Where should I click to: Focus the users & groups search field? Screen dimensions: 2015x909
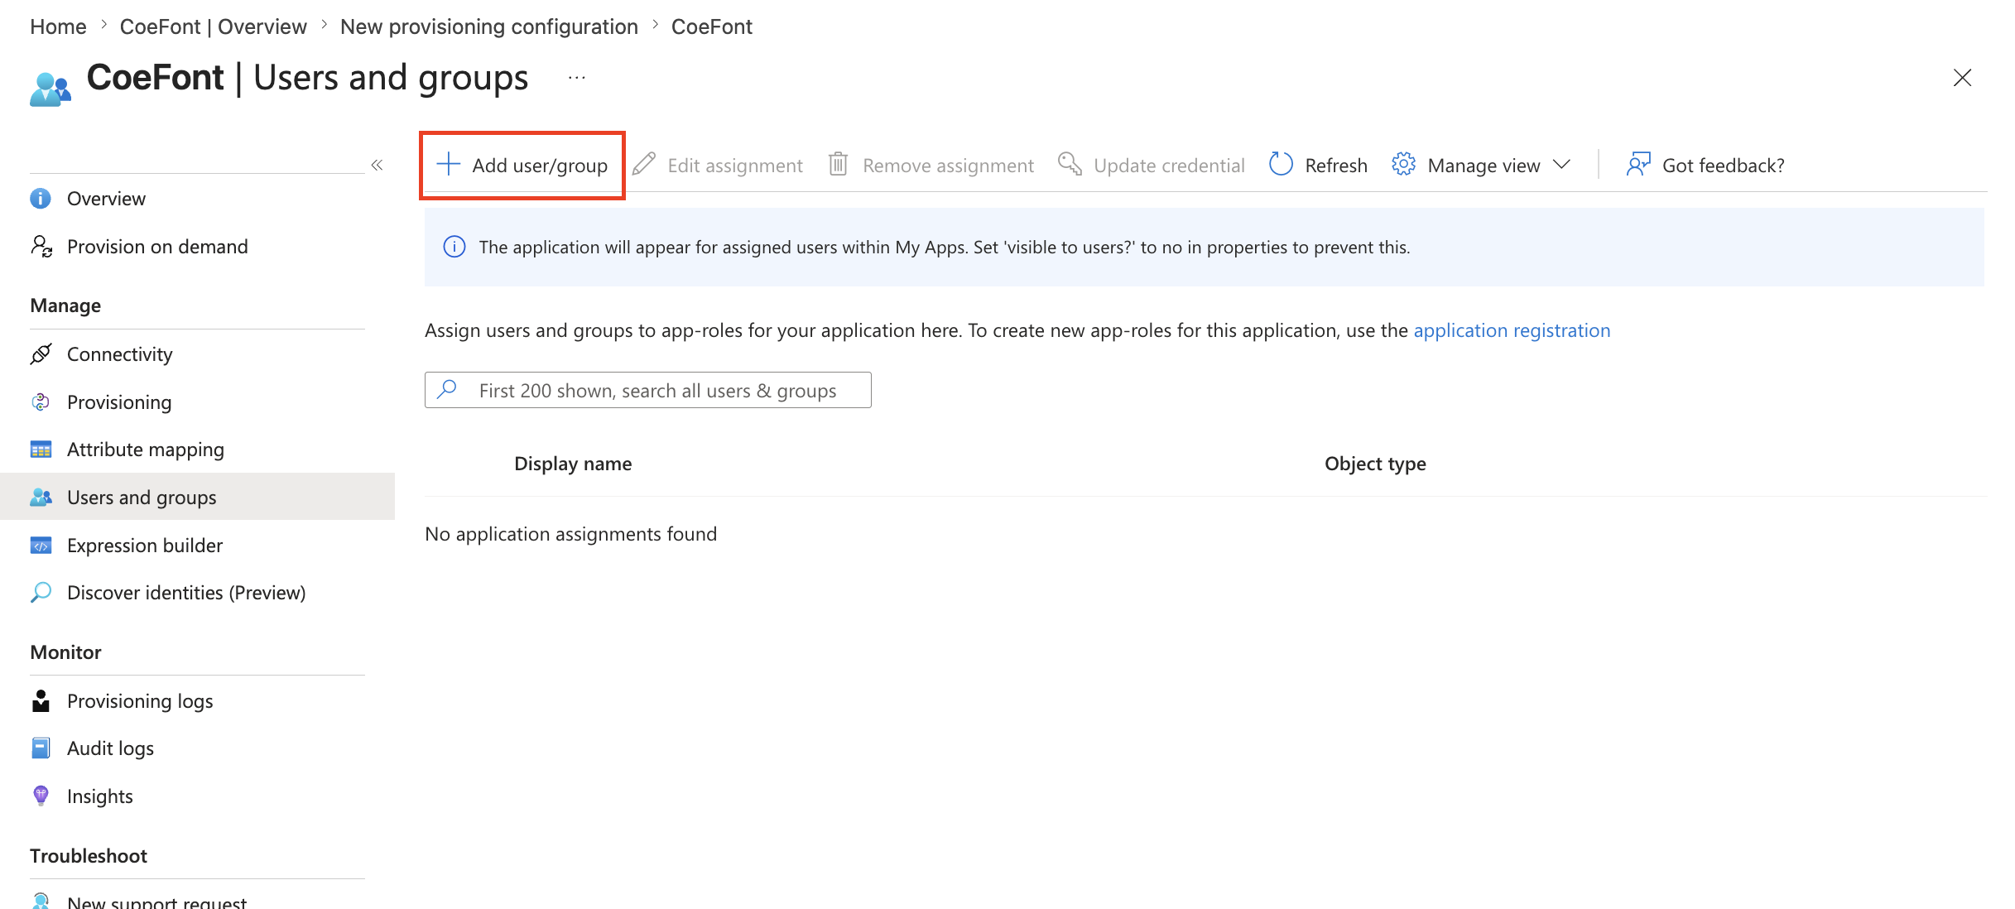coord(648,390)
